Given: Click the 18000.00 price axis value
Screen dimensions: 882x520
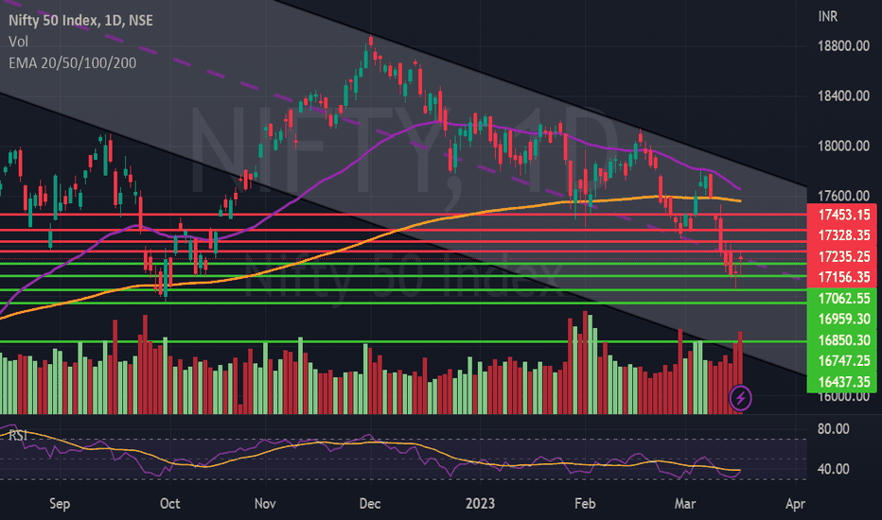Looking at the screenshot, I should click(843, 147).
